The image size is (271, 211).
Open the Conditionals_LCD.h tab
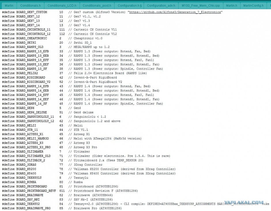(x=62, y=5)
